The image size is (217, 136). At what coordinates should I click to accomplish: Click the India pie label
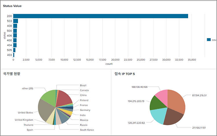click(x=83, y=115)
